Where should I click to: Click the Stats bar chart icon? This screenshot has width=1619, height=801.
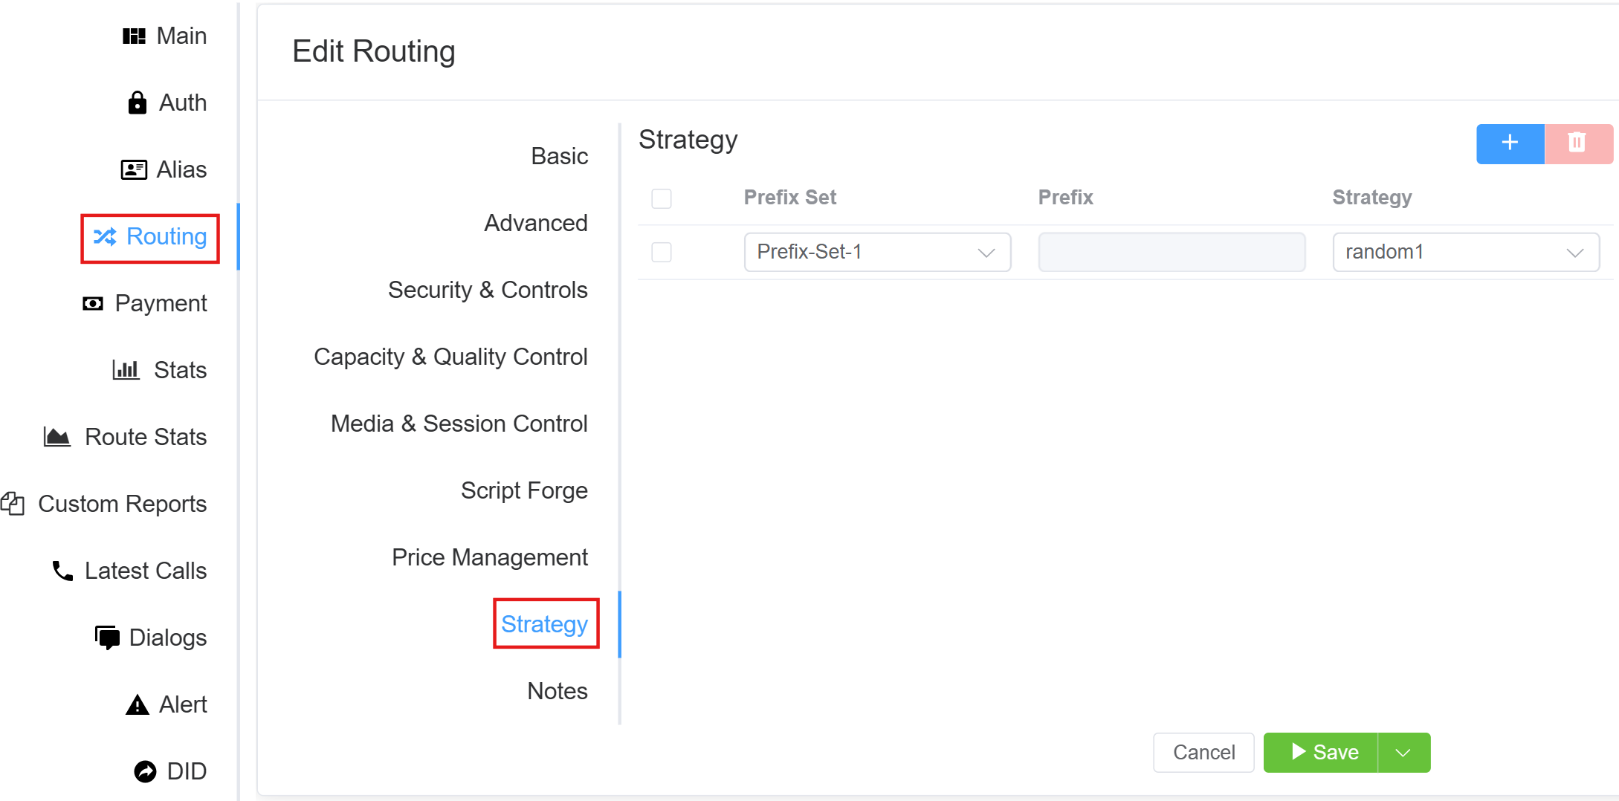click(x=126, y=369)
